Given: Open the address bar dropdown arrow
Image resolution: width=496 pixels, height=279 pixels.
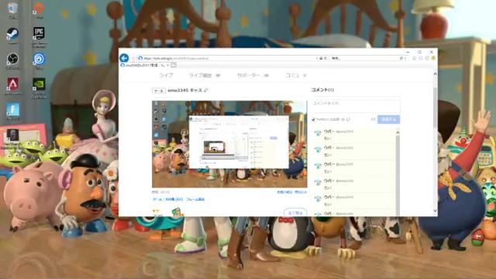Looking at the screenshot, I should [317, 58].
